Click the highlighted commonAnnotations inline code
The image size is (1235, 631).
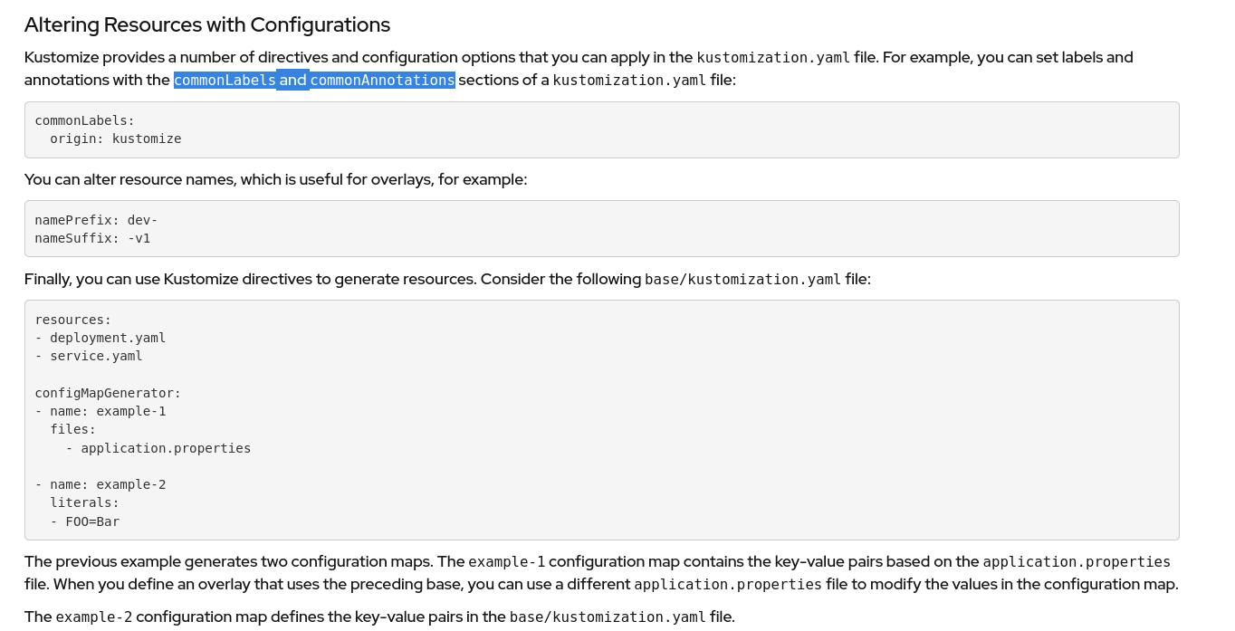[382, 81]
